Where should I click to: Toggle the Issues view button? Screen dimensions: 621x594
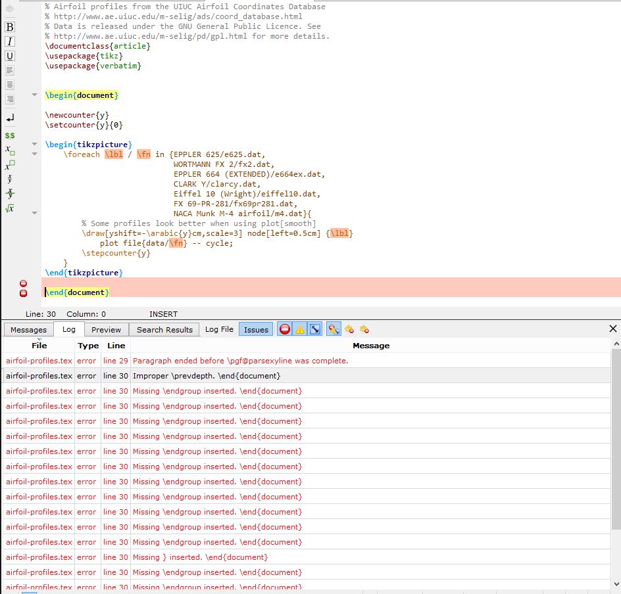coord(256,329)
